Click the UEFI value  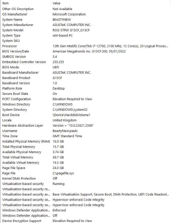point(56,67)
